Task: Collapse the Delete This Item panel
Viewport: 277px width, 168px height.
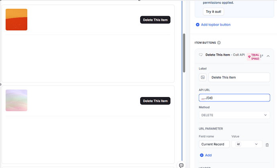Action: tap(268, 56)
